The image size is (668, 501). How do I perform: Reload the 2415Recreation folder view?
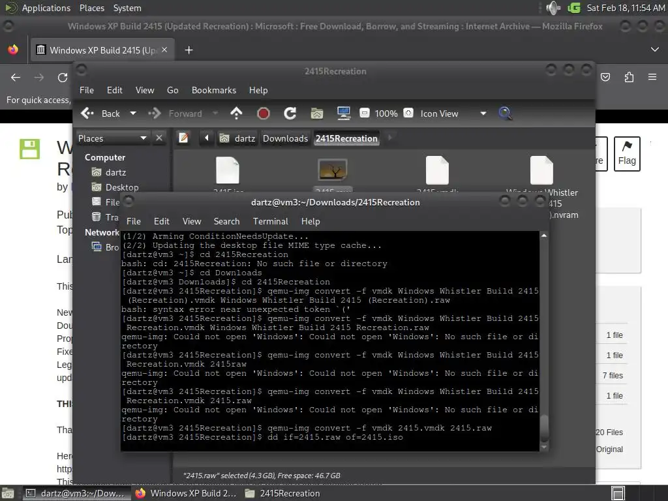click(x=290, y=114)
